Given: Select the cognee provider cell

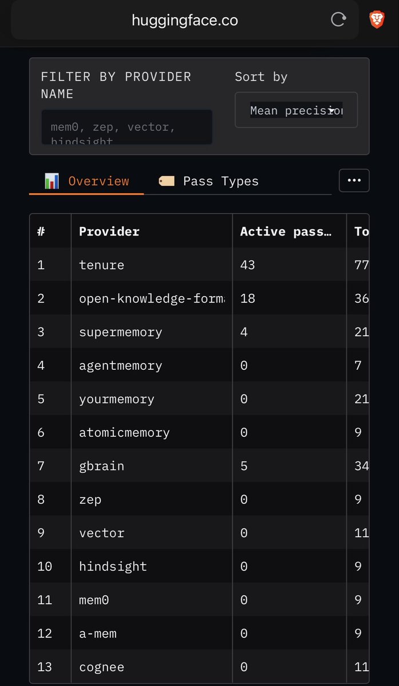Looking at the screenshot, I should click(152, 667).
